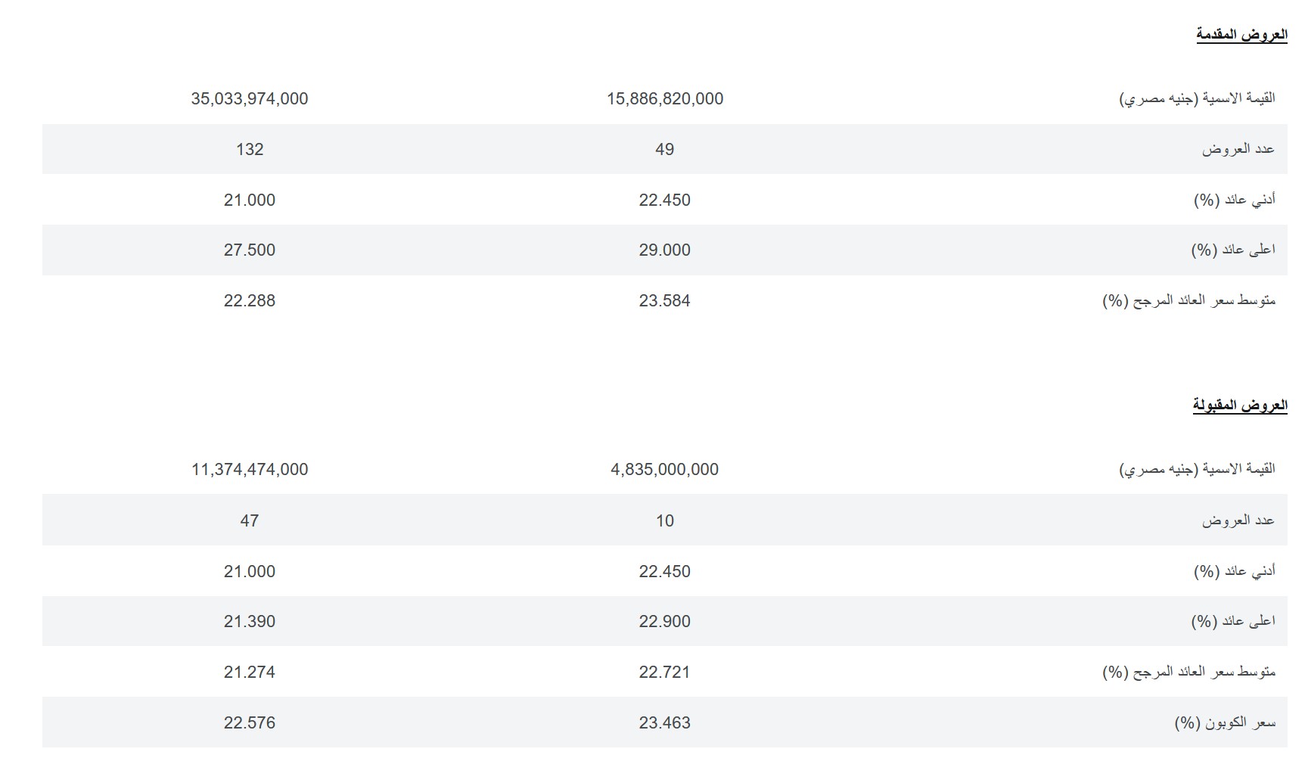Click the submitted weighted average yield 23.584
Image resolution: width=1305 pixels, height=758 pixels.
pos(664,301)
